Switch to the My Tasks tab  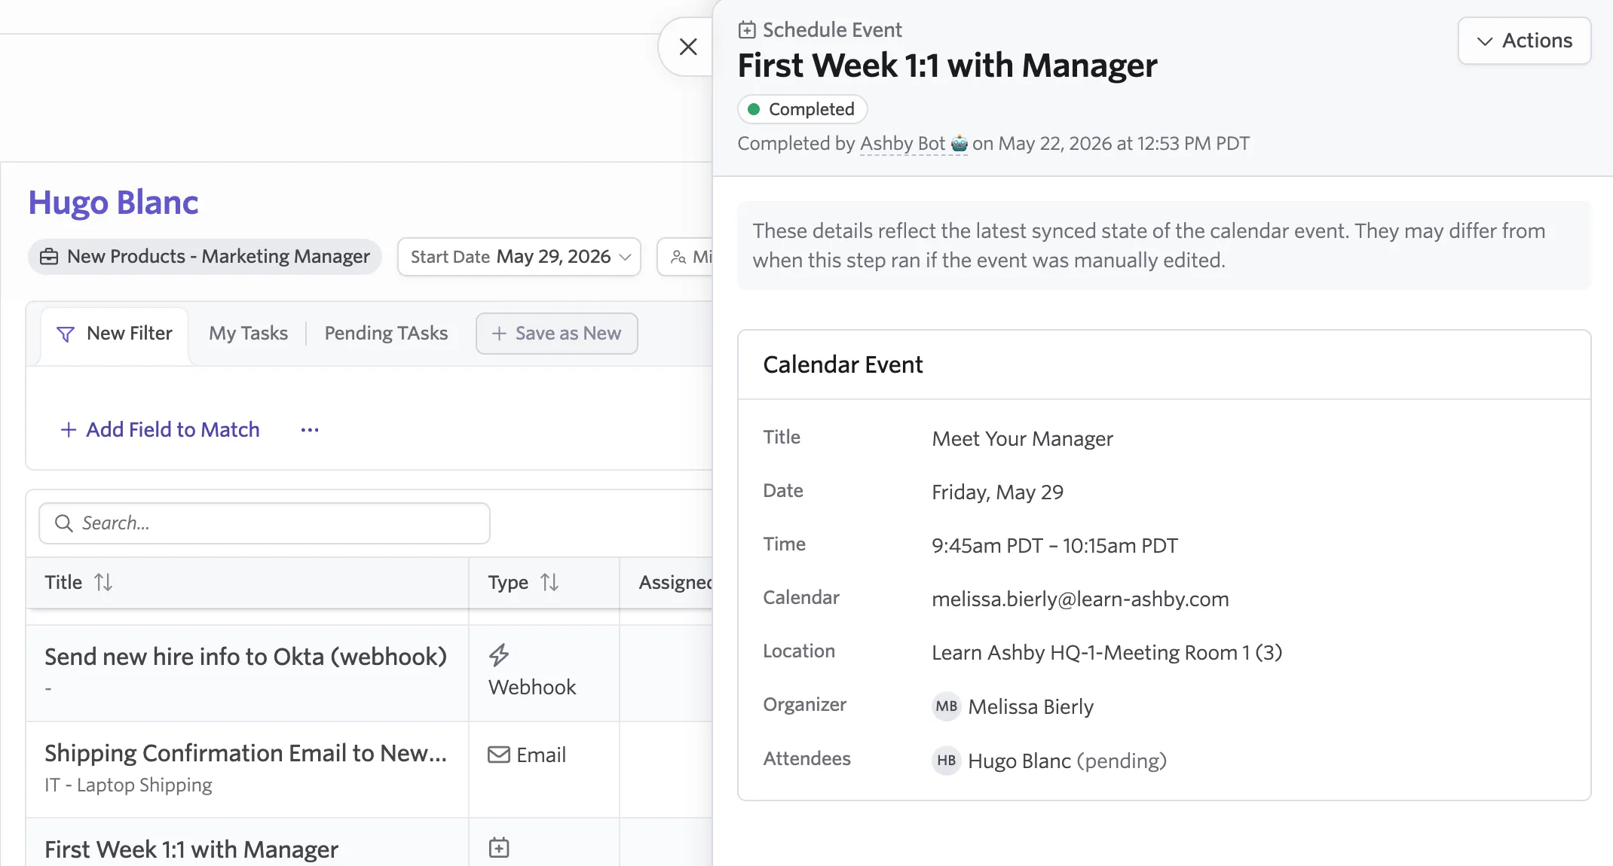(x=248, y=334)
